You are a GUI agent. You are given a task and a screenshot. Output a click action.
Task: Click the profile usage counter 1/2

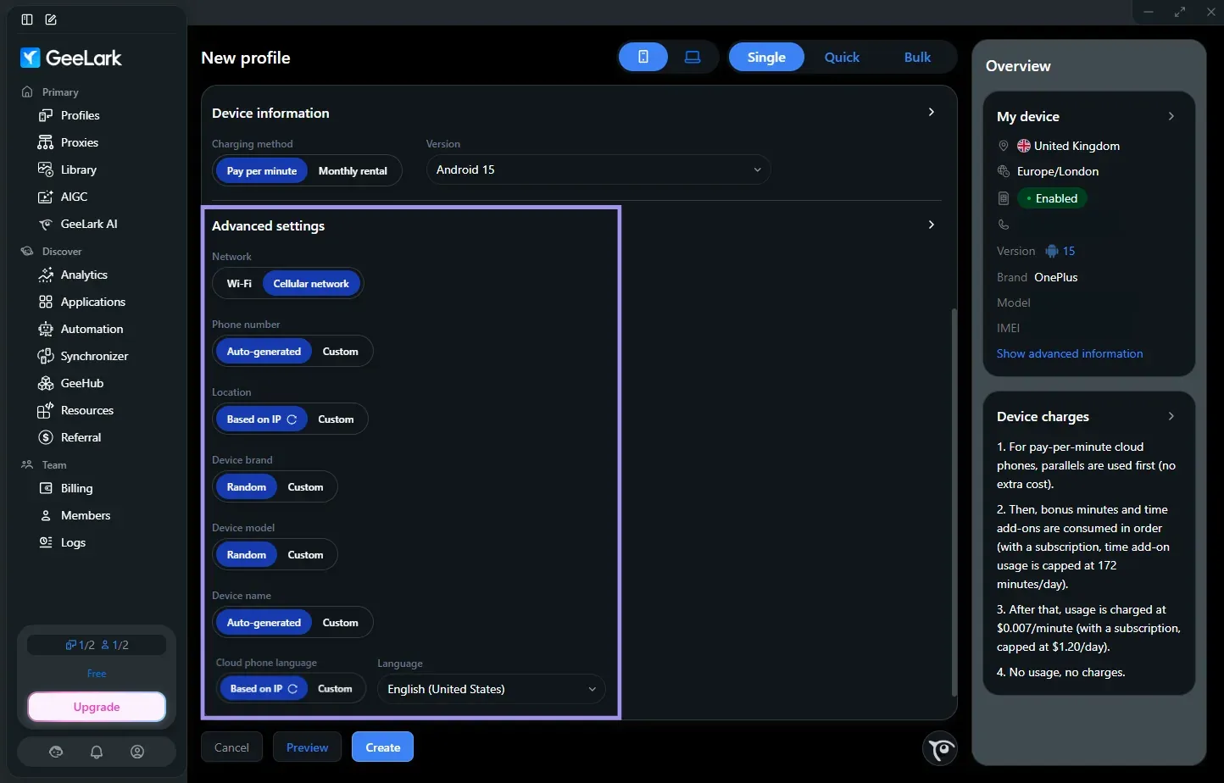(81, 645)
